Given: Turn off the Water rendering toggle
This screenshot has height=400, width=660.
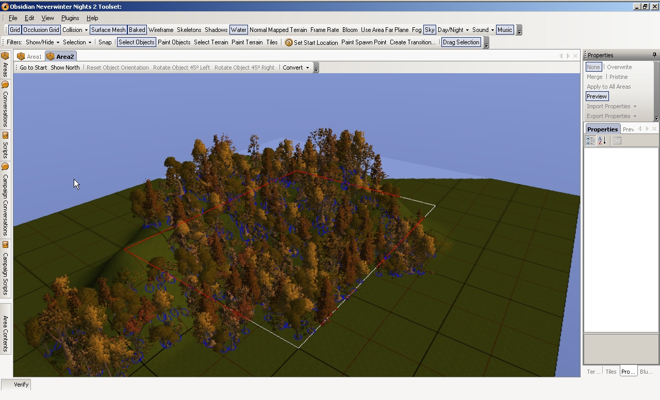Looking at the screenshot, I should point(238,30).
